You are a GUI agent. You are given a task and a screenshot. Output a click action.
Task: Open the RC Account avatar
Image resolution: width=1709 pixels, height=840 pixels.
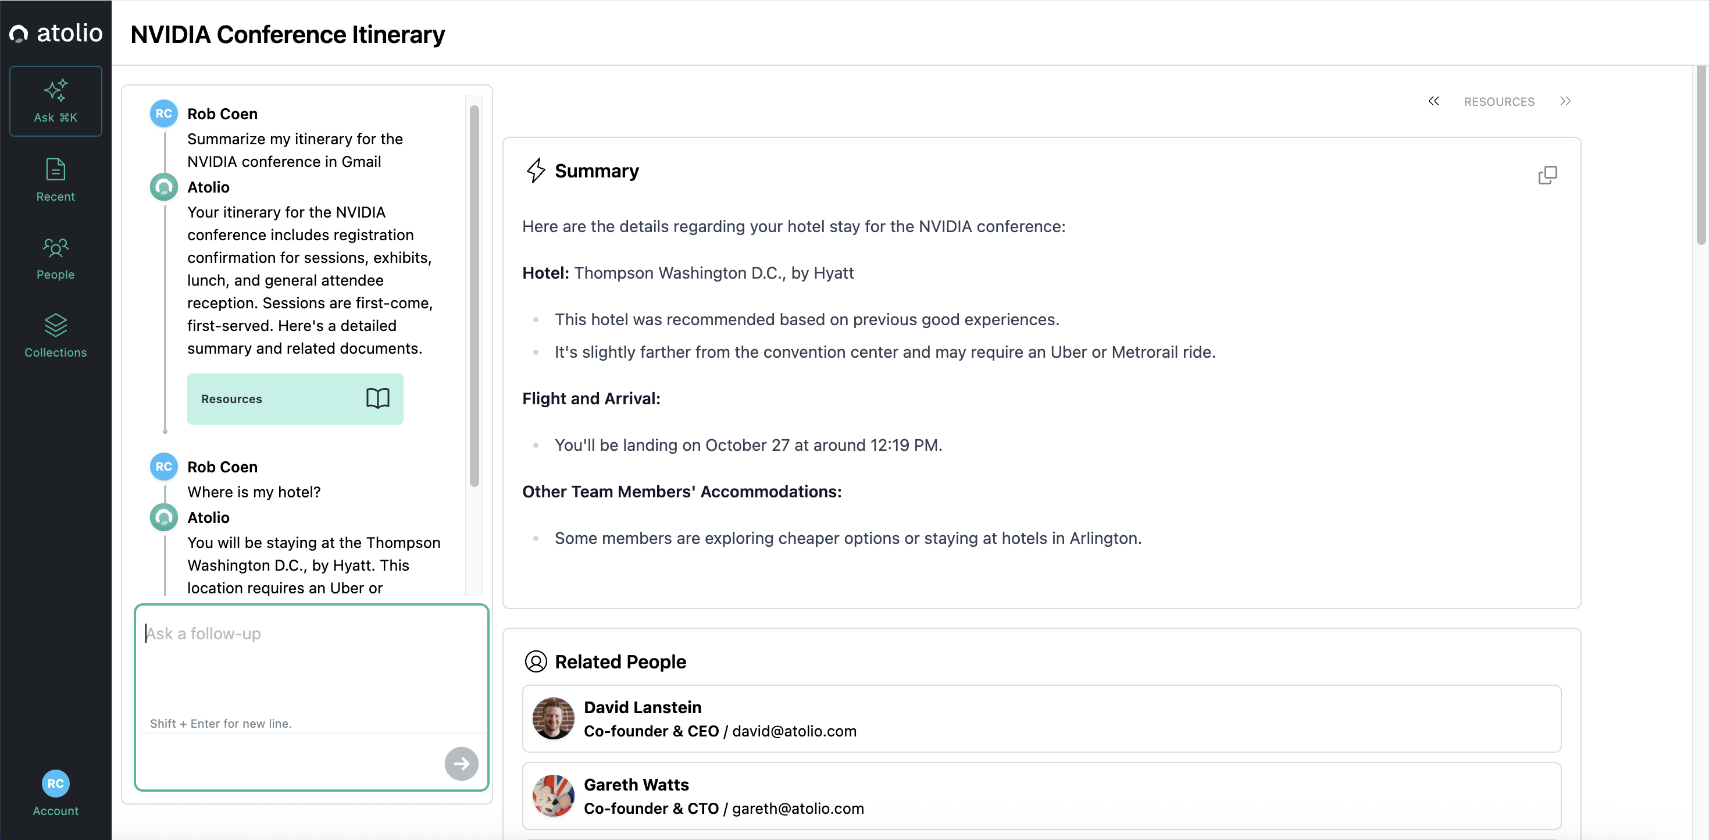(x=56, y=784)
